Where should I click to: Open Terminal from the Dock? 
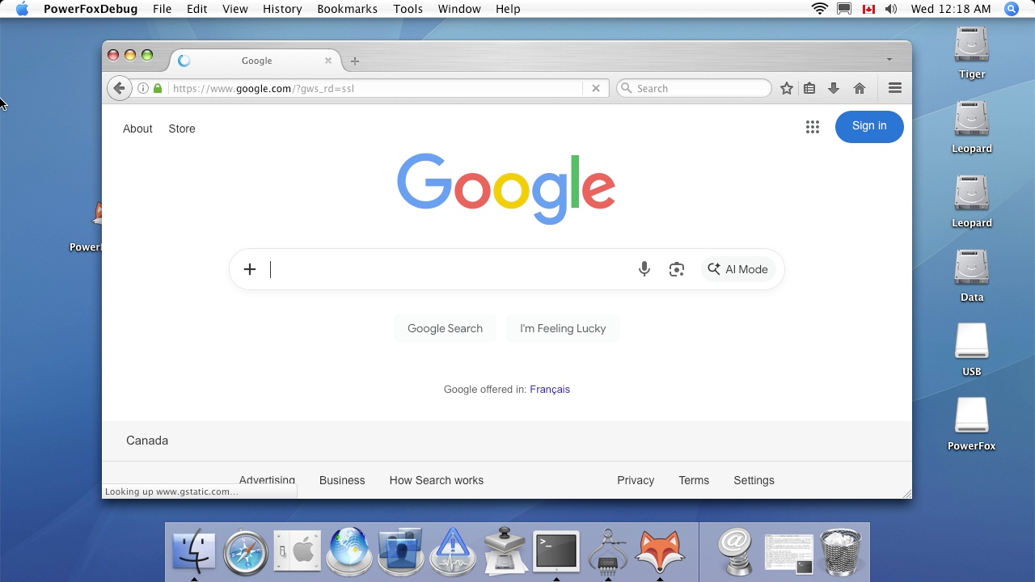(556, 552)
